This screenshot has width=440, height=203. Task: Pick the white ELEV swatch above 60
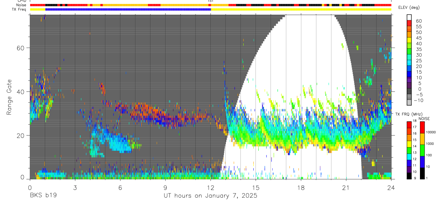pos(410,18)
